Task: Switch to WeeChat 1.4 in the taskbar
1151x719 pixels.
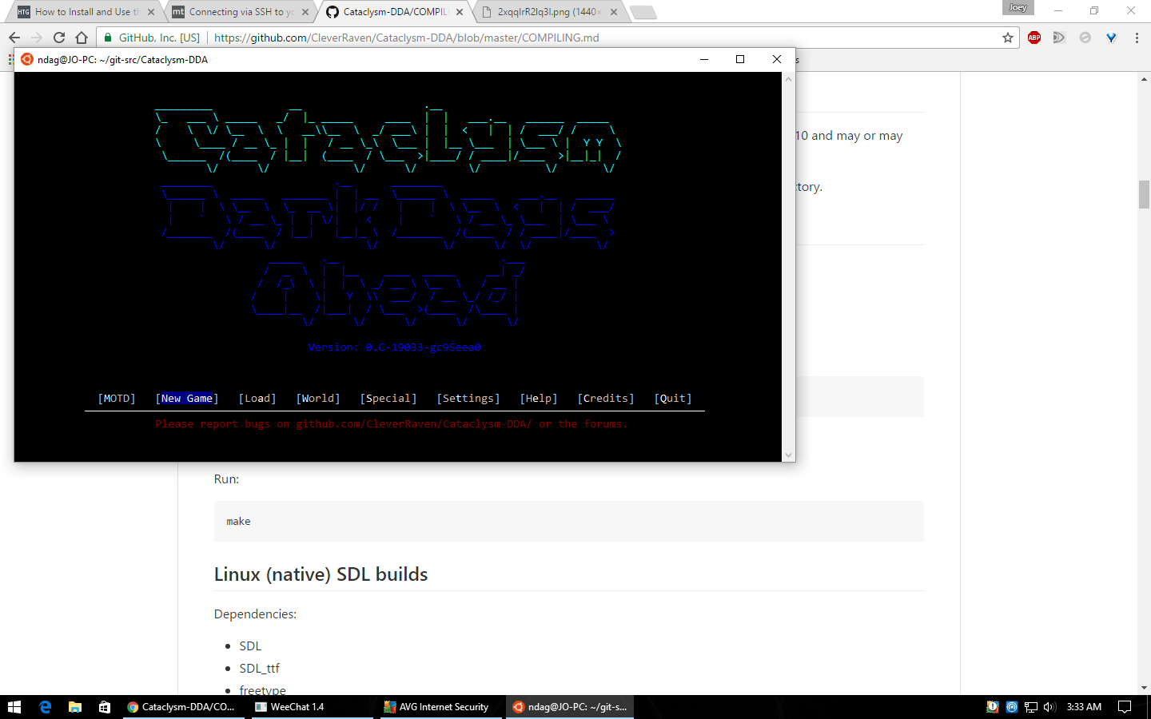Action: click(314, 707)
